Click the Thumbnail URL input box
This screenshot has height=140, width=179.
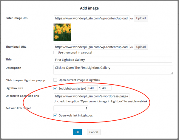point(91,47)
